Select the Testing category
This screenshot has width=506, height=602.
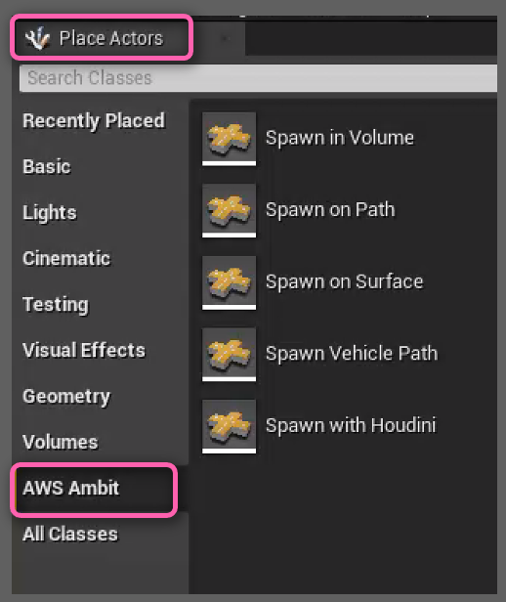pos(56,305)
